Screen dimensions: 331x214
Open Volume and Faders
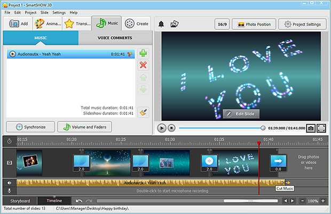pos(85,127)
